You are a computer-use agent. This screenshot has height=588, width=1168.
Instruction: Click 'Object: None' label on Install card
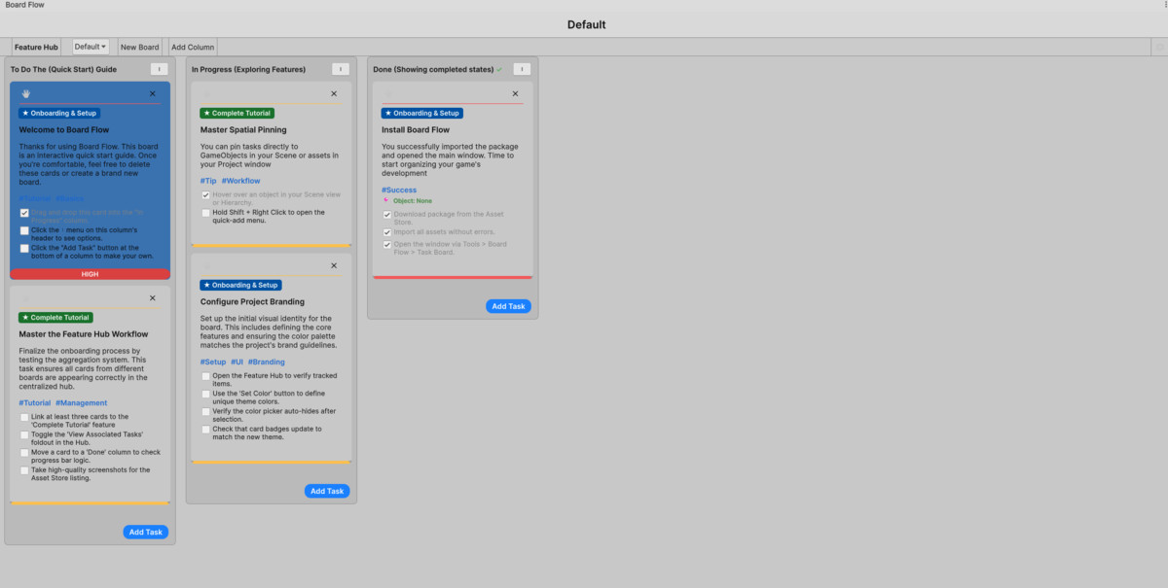[x=413, y=200]
